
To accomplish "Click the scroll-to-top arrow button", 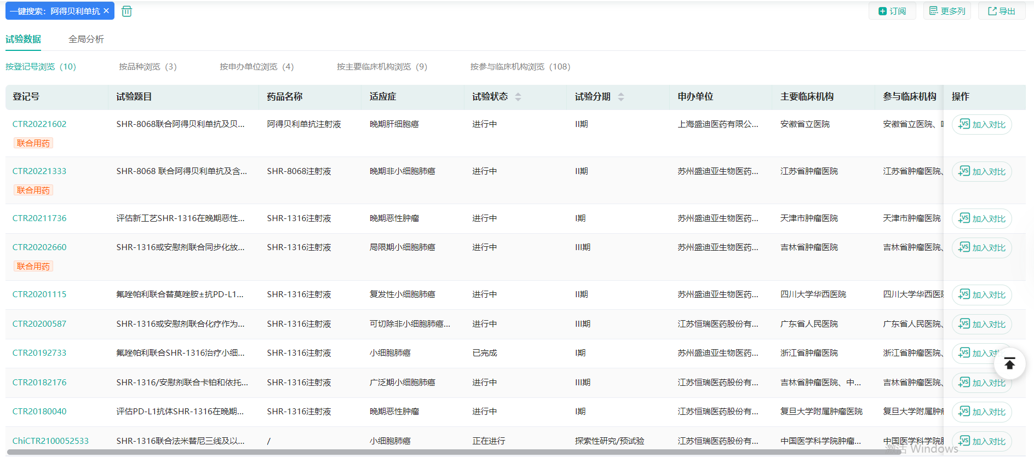I will point(1009,363).
